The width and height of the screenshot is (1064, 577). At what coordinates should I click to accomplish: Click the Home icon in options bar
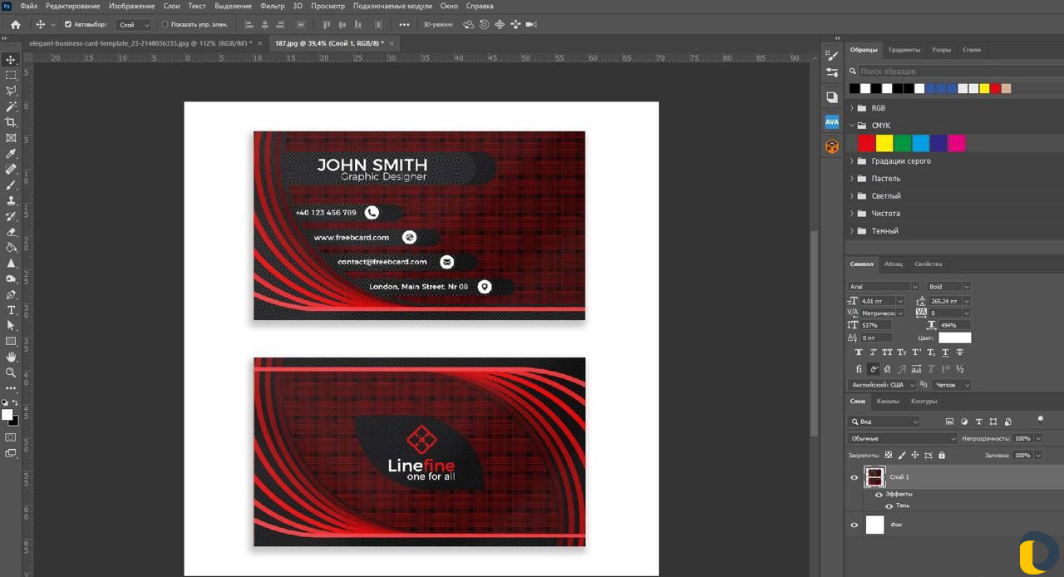tap(15, 25)
